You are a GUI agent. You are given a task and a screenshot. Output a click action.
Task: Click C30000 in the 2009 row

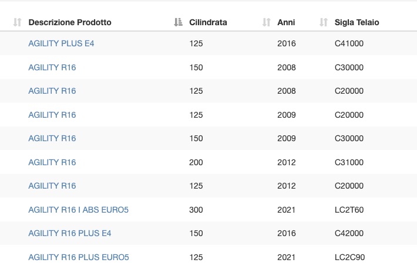[x=349, y=138]
